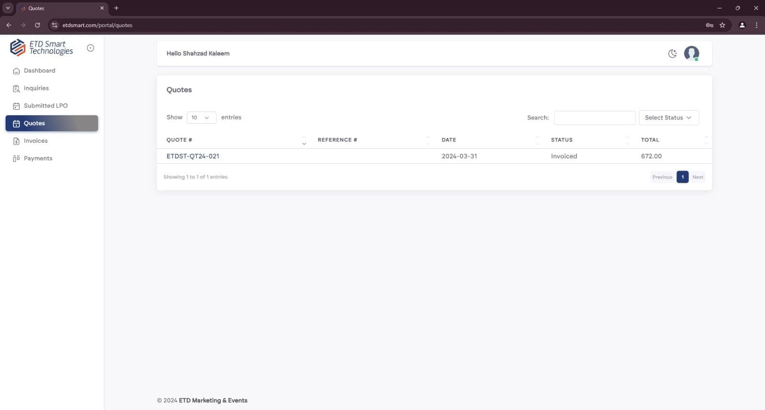
Task: Close the Quotes browser tab
Action: pos(102,8)
